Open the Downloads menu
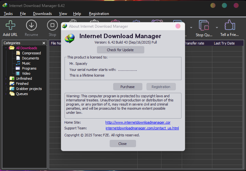The height and width of the screenshot is (171, 246). [42, 14]
